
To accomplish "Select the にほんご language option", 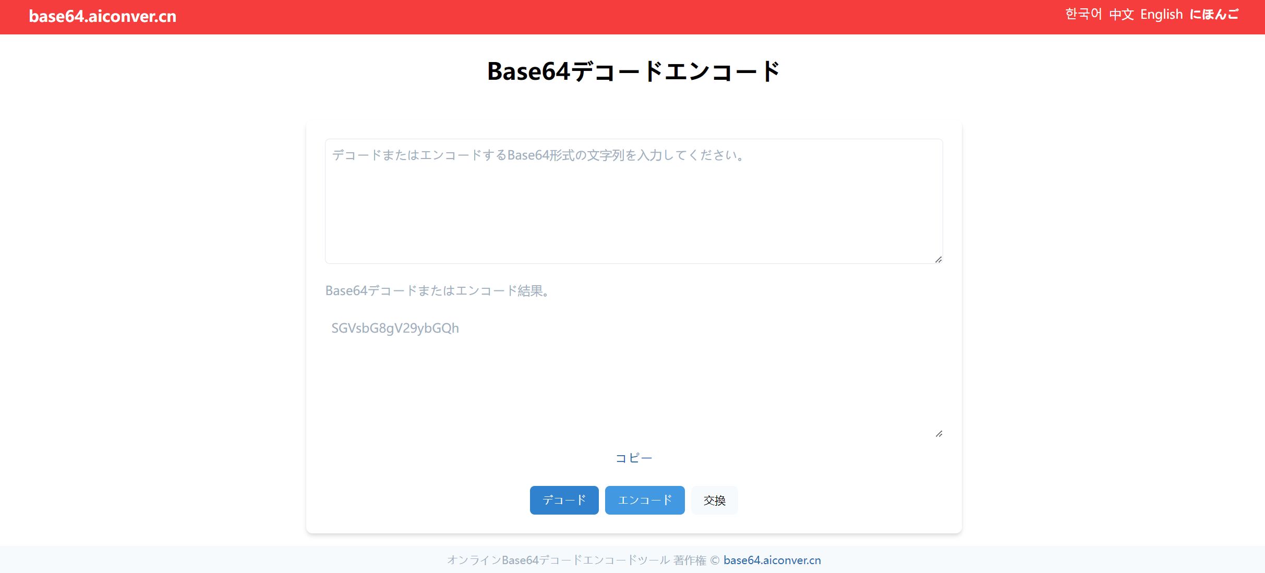I will pyautogui.click(x=1215, y=14).
